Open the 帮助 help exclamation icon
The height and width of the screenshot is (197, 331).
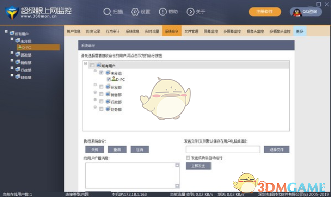(x=163, y=12)
